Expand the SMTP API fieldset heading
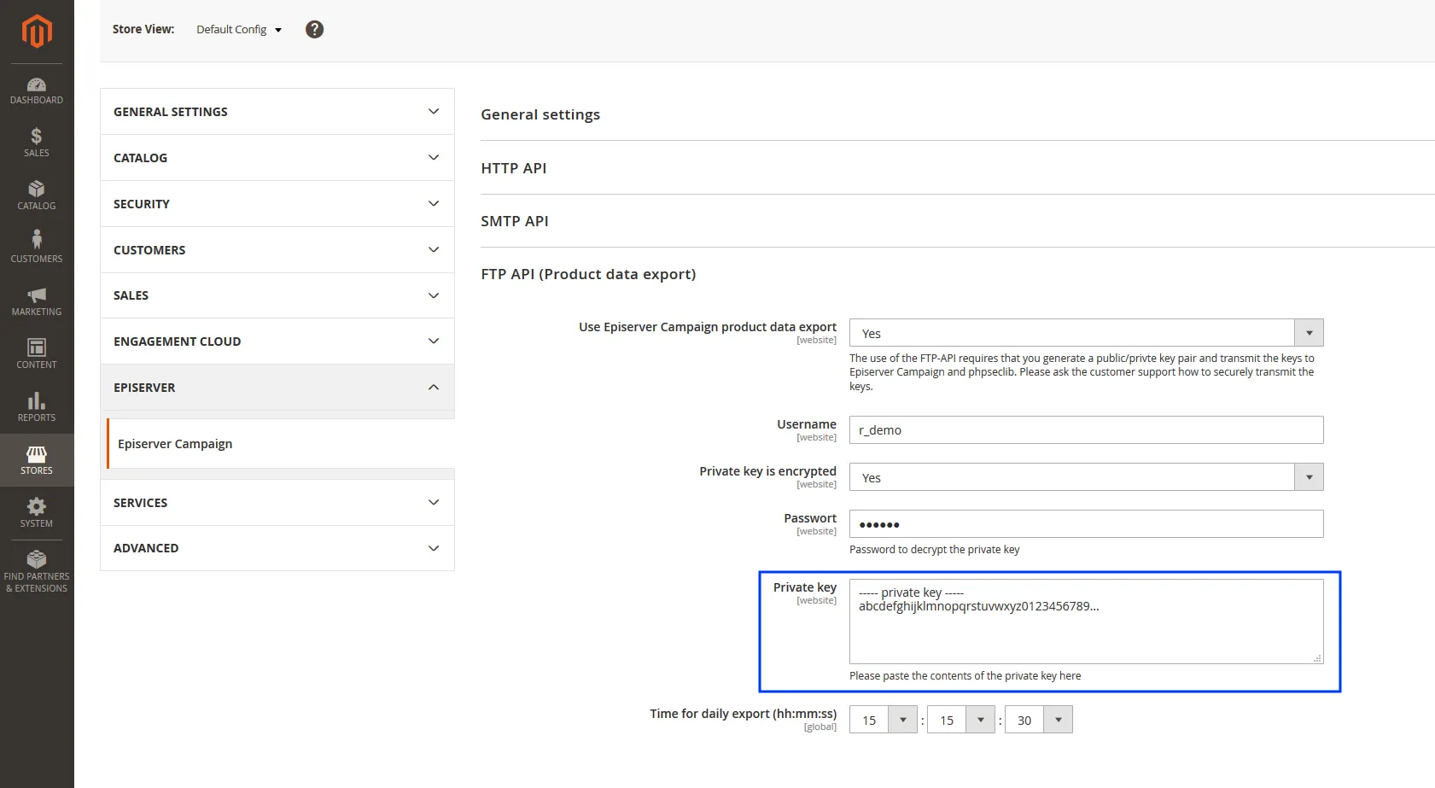Viewport: 1435px width, 788px height. click(x=515, y=221)
